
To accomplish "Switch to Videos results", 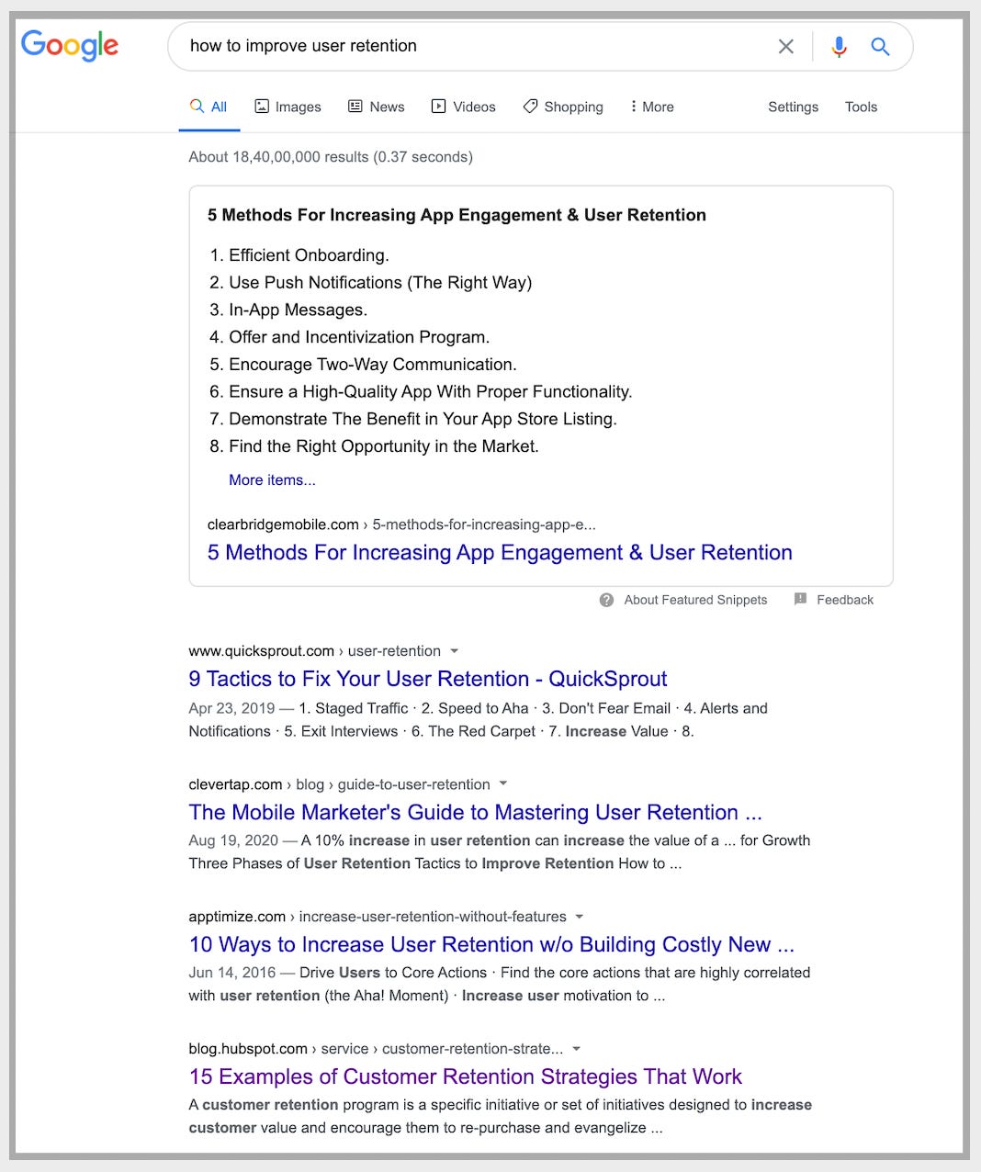I will tap(463, 107).
